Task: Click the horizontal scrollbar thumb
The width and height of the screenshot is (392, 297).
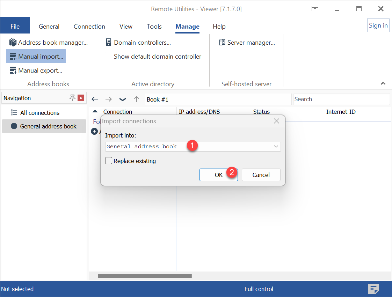Action: point(145,276)
